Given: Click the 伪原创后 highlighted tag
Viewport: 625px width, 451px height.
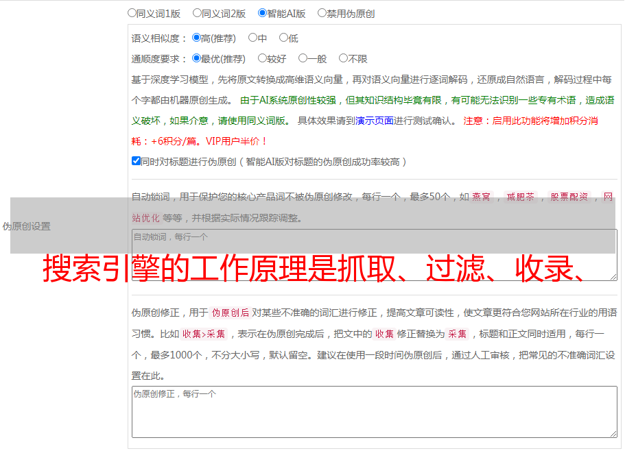Looking at the screenshot, I should 230,313.
